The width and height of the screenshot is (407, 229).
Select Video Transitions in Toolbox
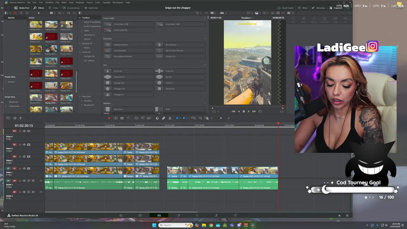pos(92,22)
